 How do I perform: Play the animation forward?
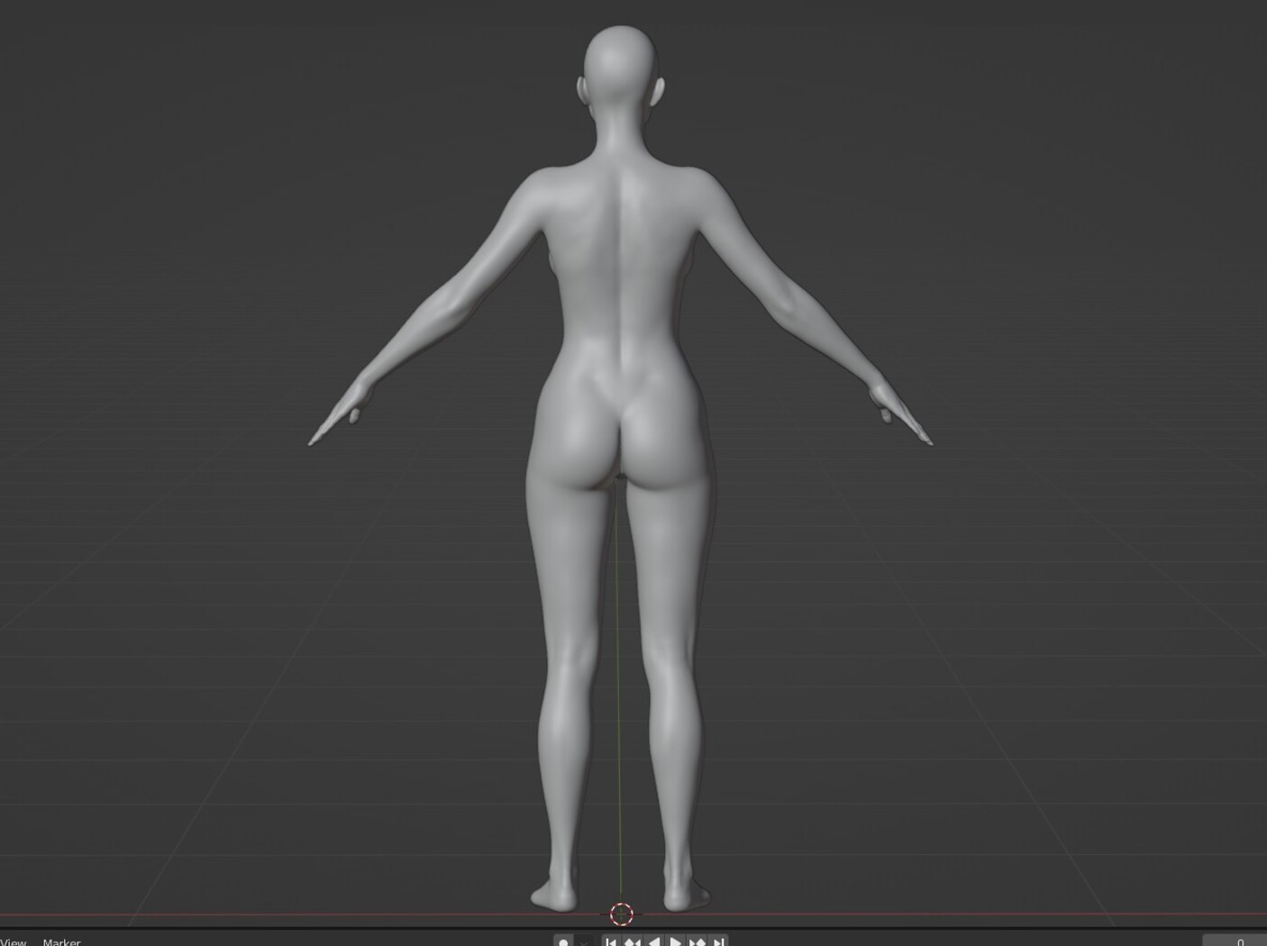[x=675, y=941]
